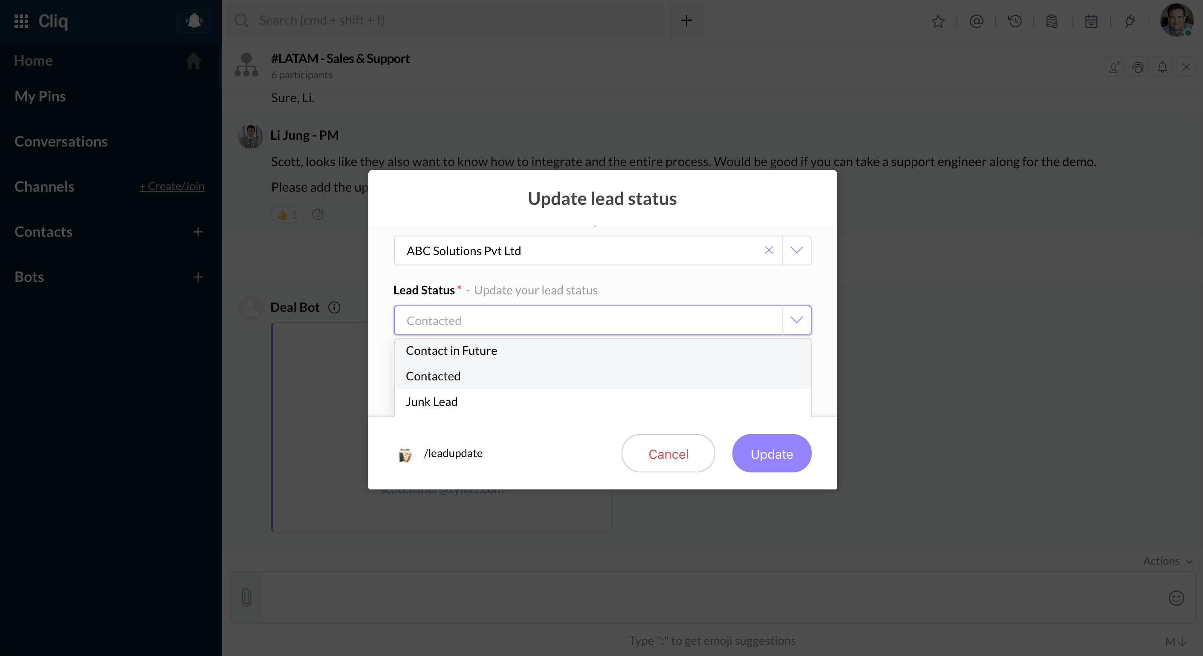
Task: Open the calendar icon in top bar
Action: (1091, 21)
